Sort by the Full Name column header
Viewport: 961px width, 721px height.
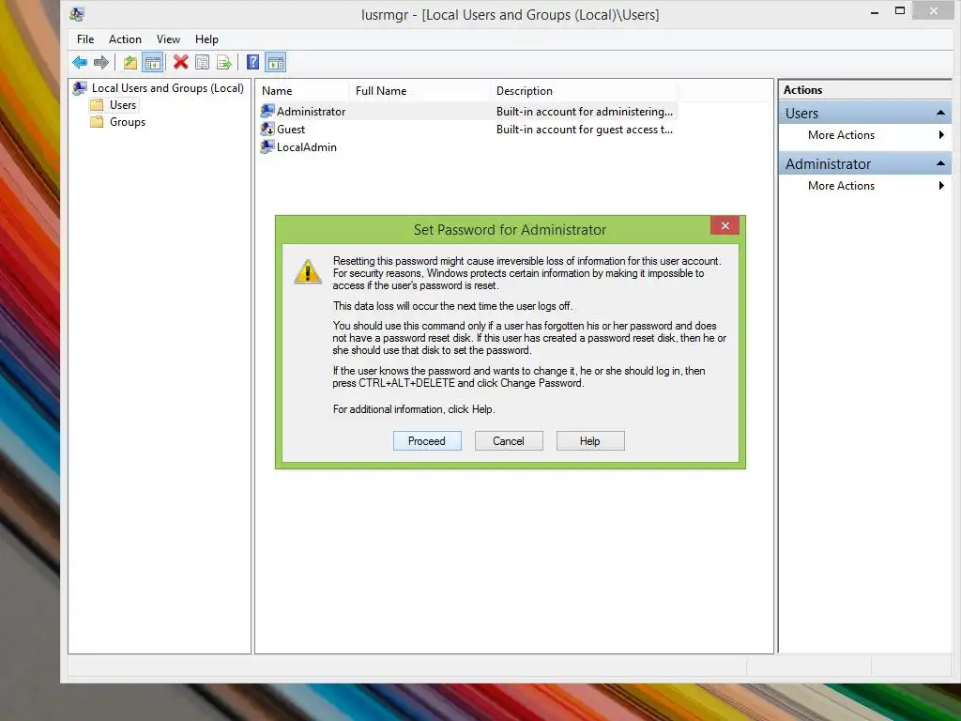click(419, 91)
